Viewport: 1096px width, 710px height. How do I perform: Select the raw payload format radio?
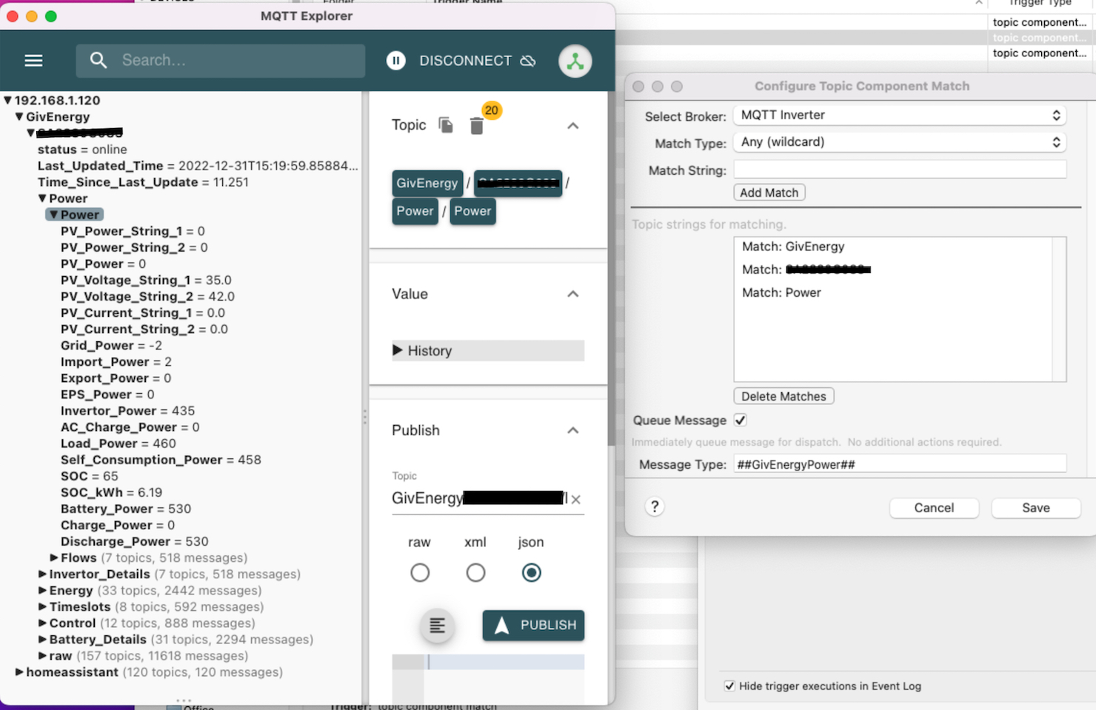click(420, 572)
